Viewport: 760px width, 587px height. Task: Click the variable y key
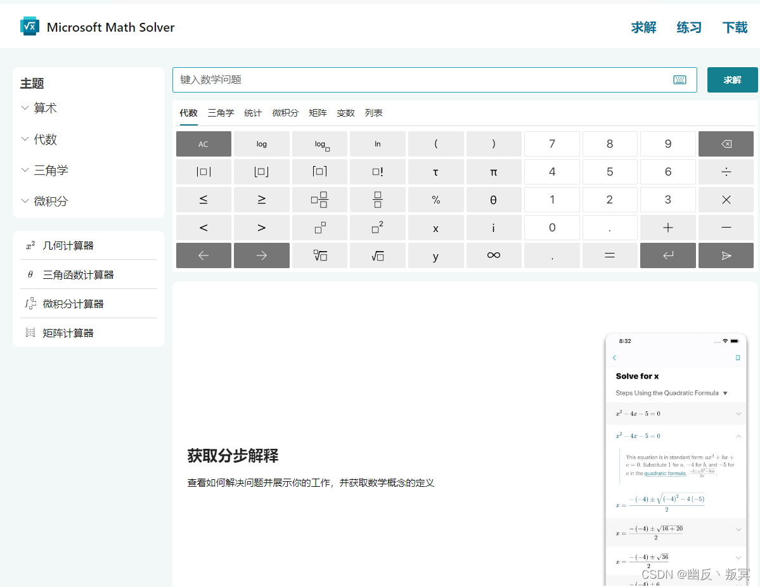435,255
